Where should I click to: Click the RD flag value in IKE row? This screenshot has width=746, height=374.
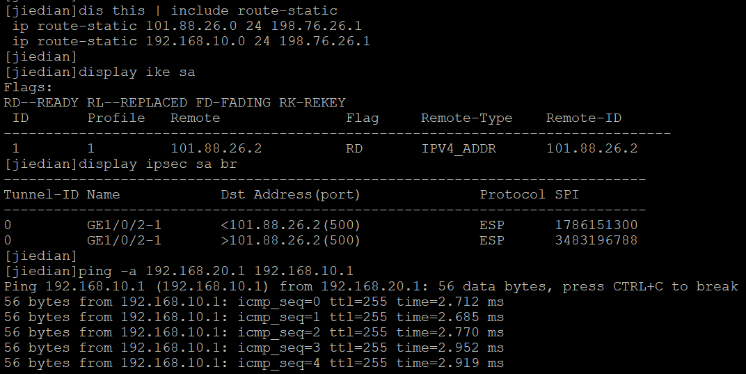tap(354, 148)
